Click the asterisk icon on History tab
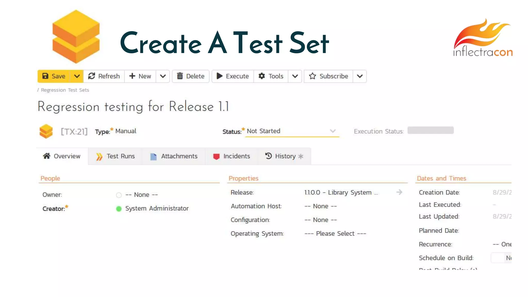The width and height of the screenshot is (528, 297). [301, 156]
